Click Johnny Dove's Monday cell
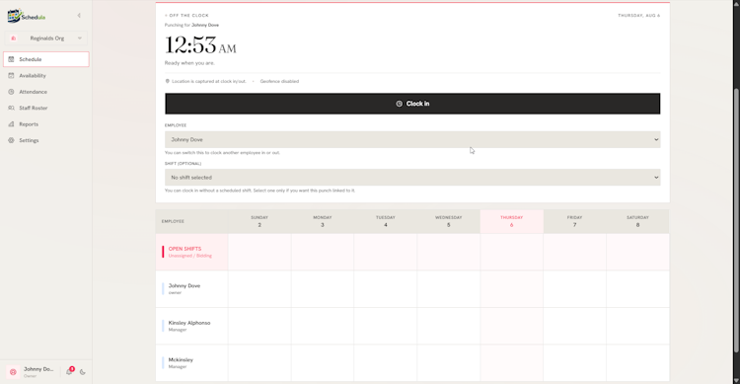This screenshot has width=740, height=384. pyautogui.click(x=323, y=288)
